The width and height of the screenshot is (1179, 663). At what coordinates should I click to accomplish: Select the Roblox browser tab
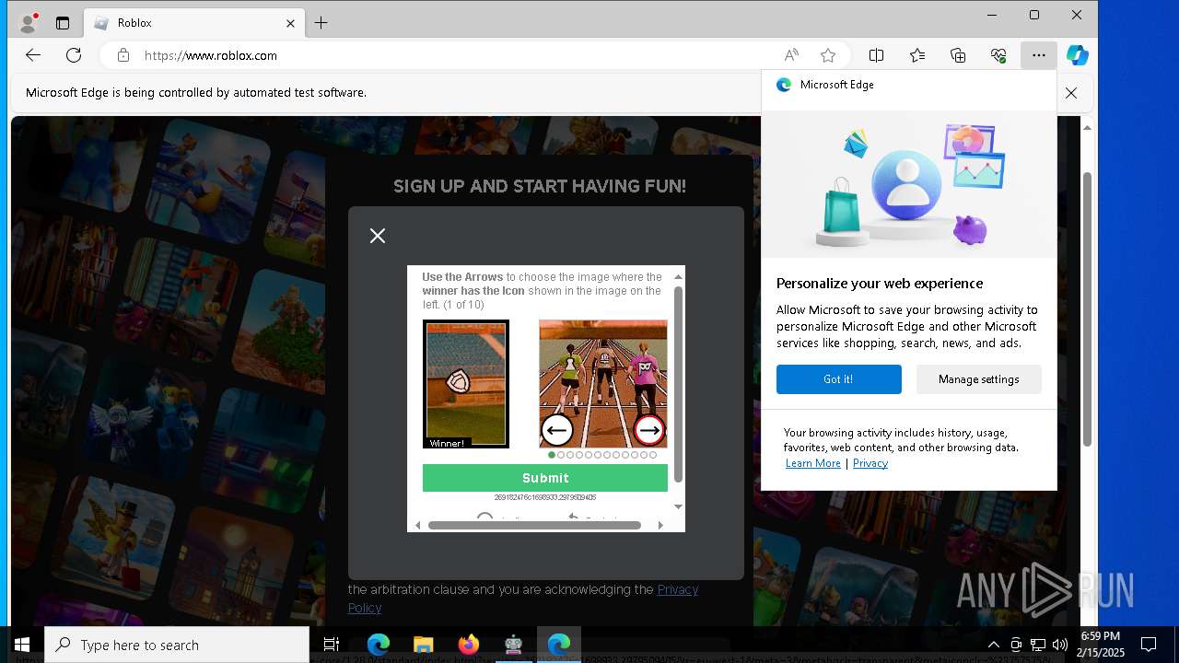(194, 23)
